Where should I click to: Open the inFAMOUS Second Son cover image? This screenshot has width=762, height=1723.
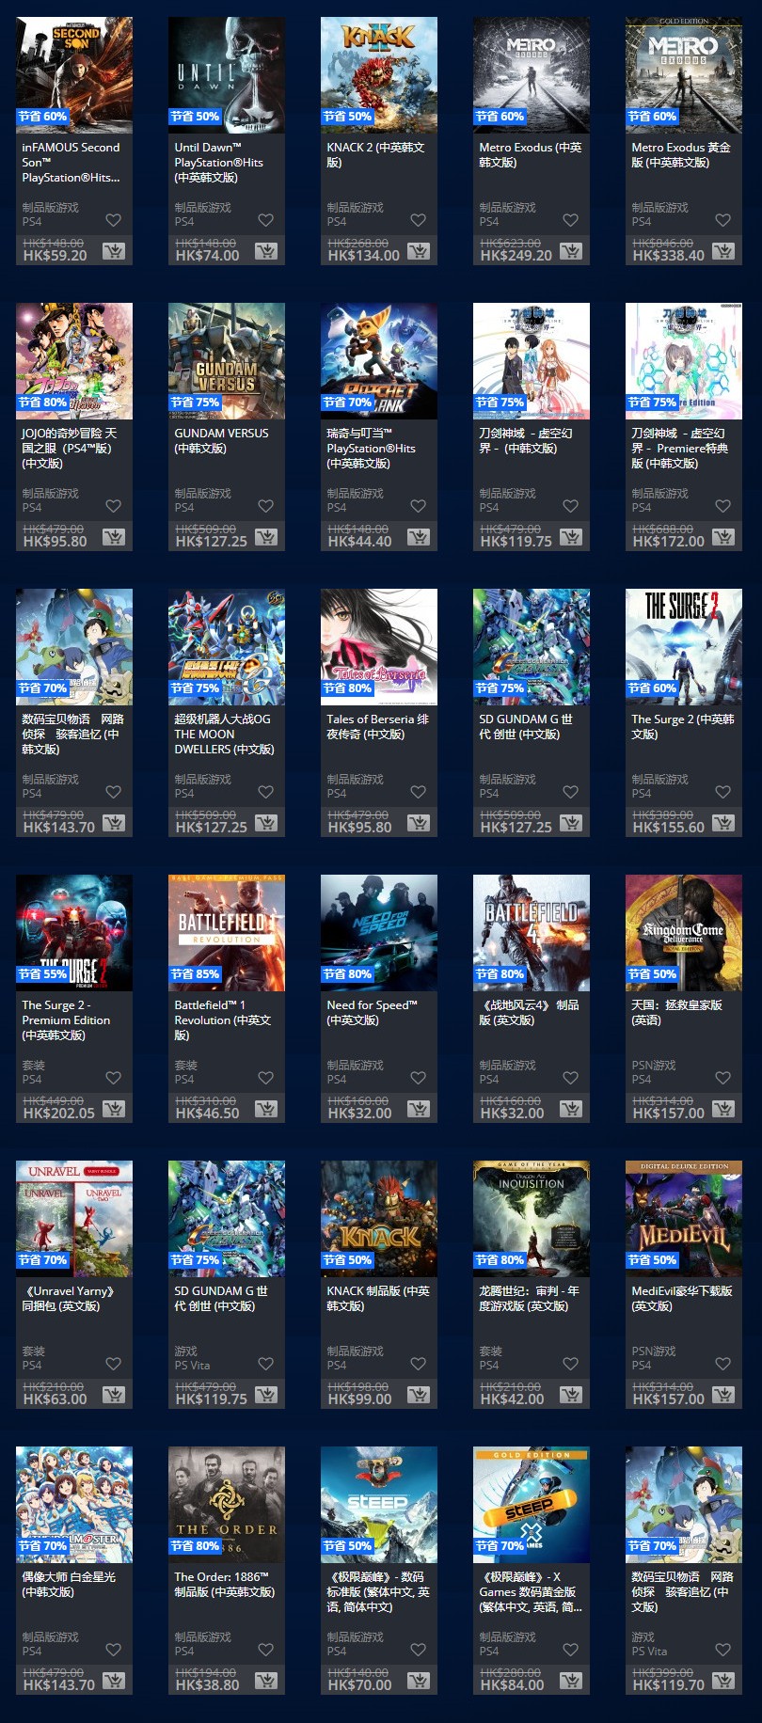(74, 75)
